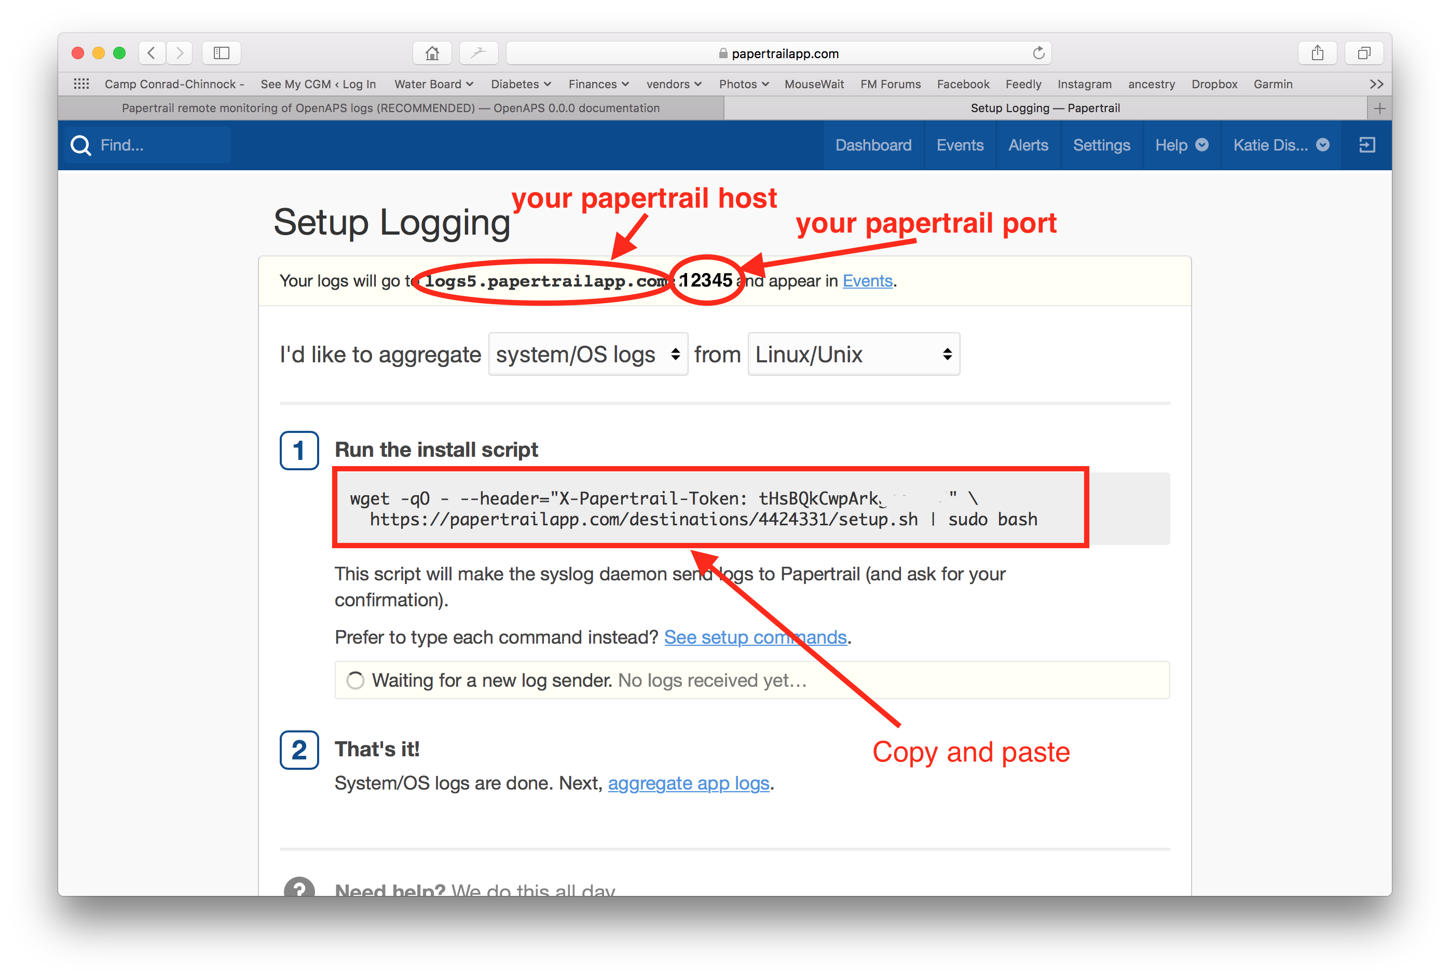Switch to the OpenAPS documentation tab

point(391,108)
